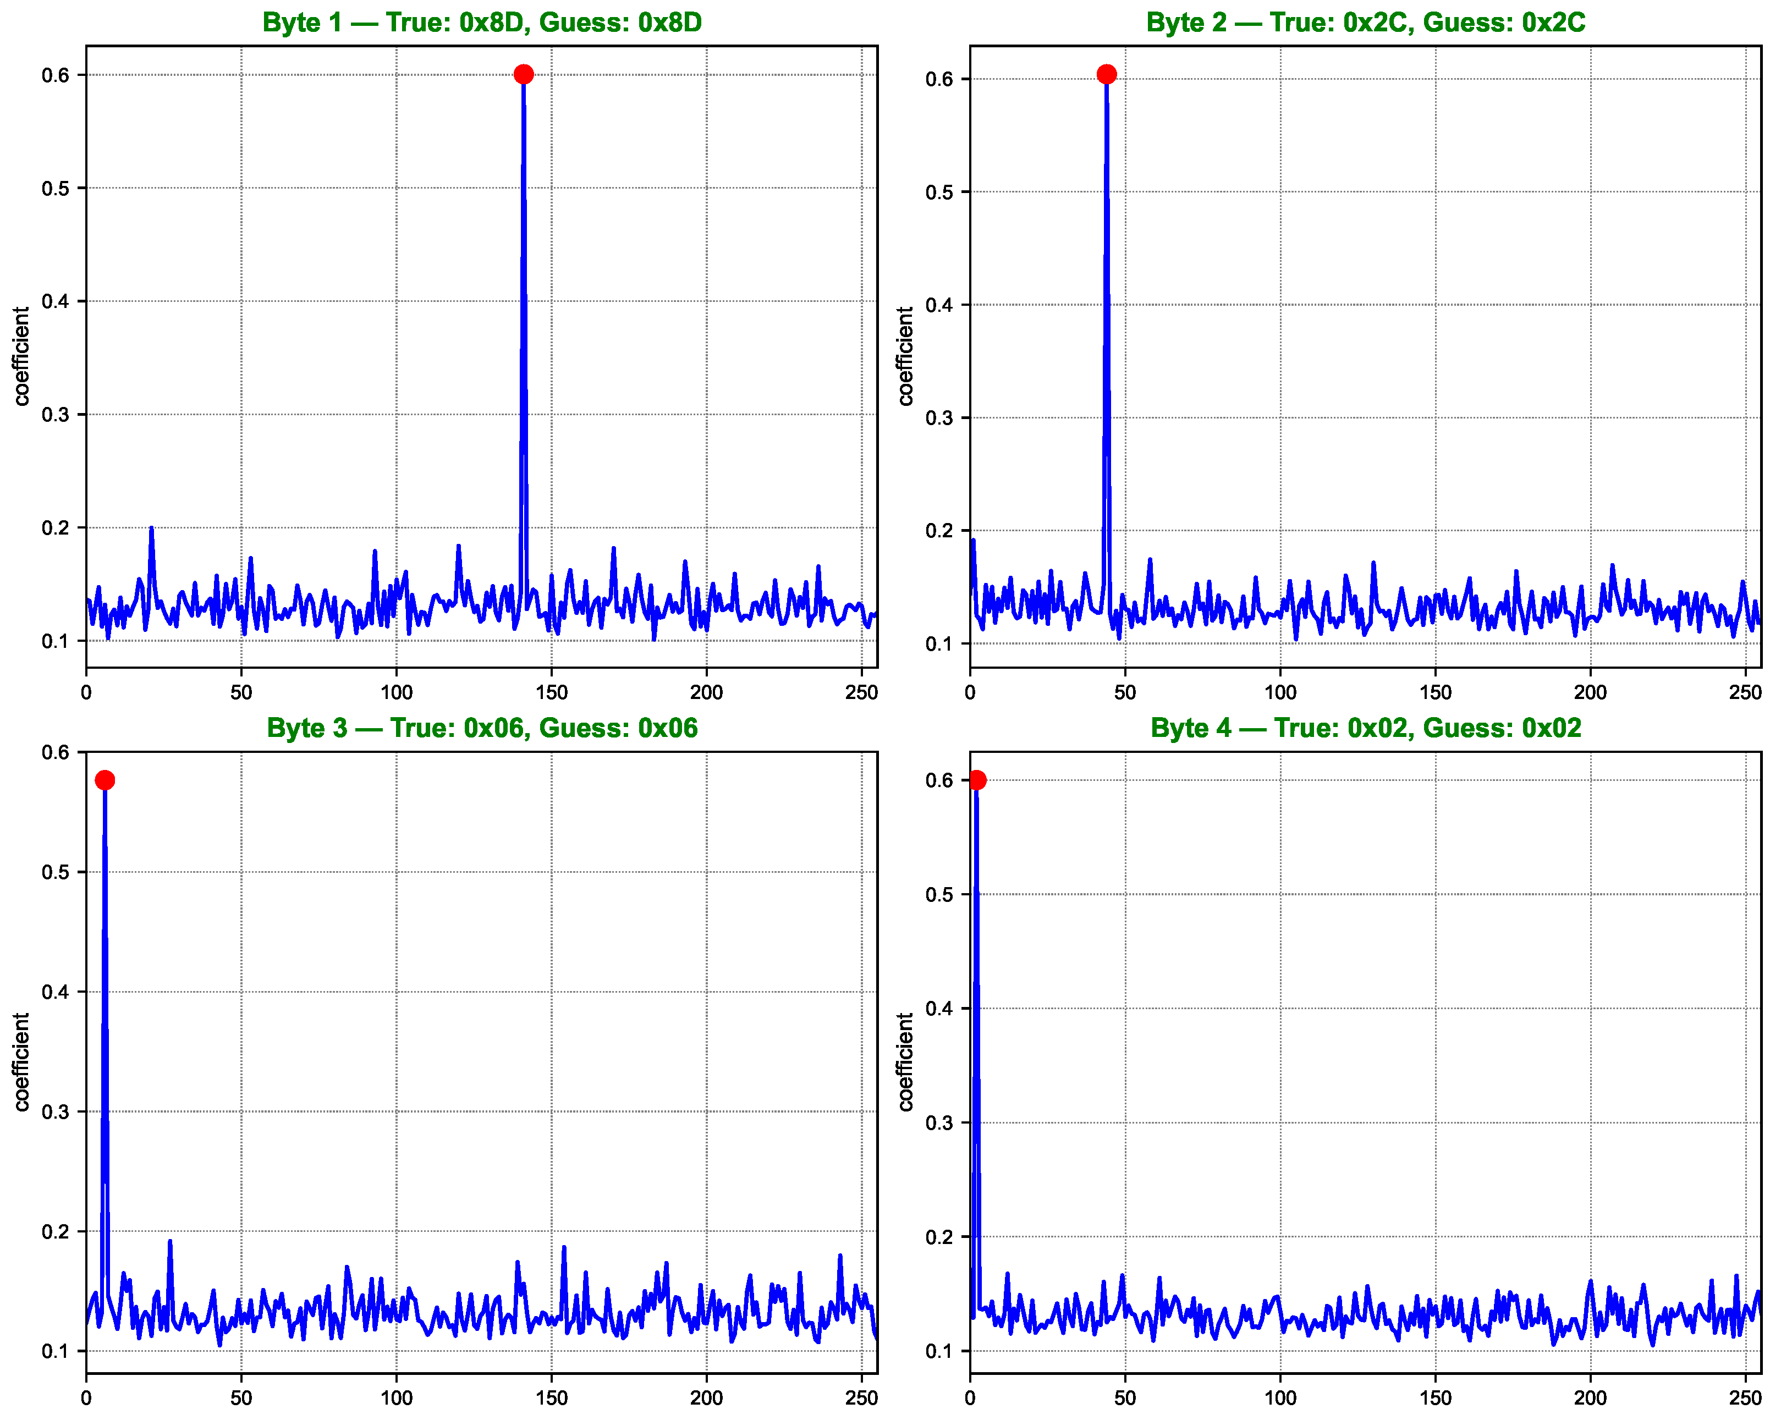Click the 0.5 y-axis tick of Byte 4 plot

pos(938,895)
